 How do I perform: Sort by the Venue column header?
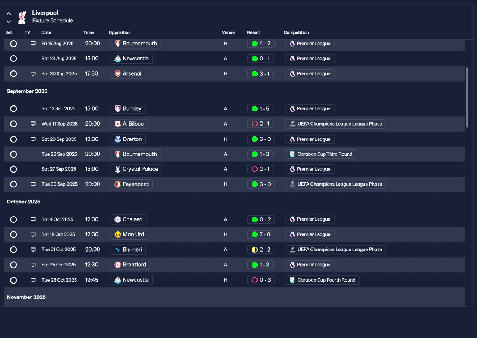point(228,32)
